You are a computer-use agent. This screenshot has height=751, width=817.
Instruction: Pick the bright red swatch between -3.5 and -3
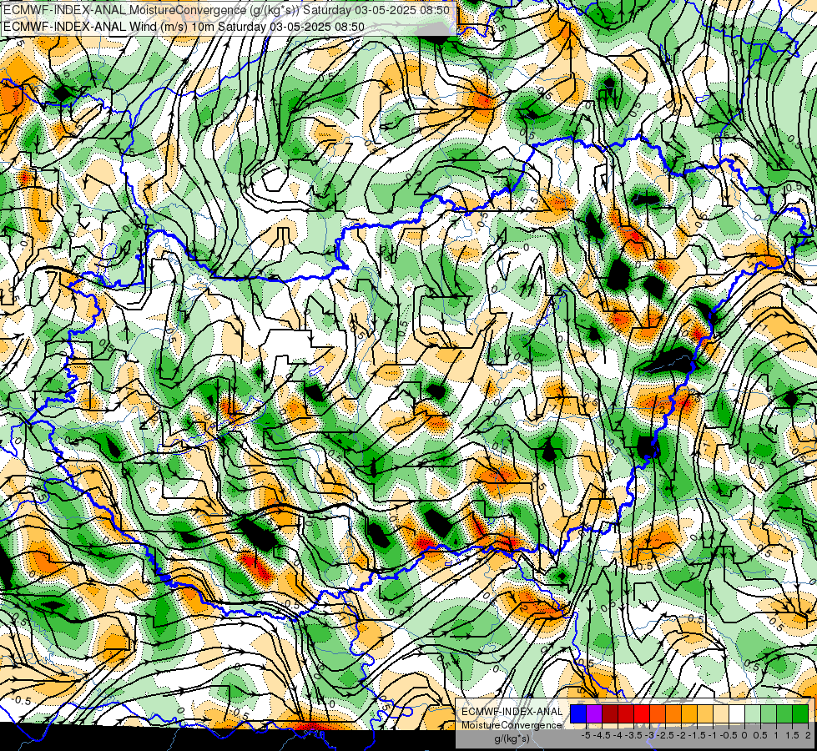tap(642, 713)
